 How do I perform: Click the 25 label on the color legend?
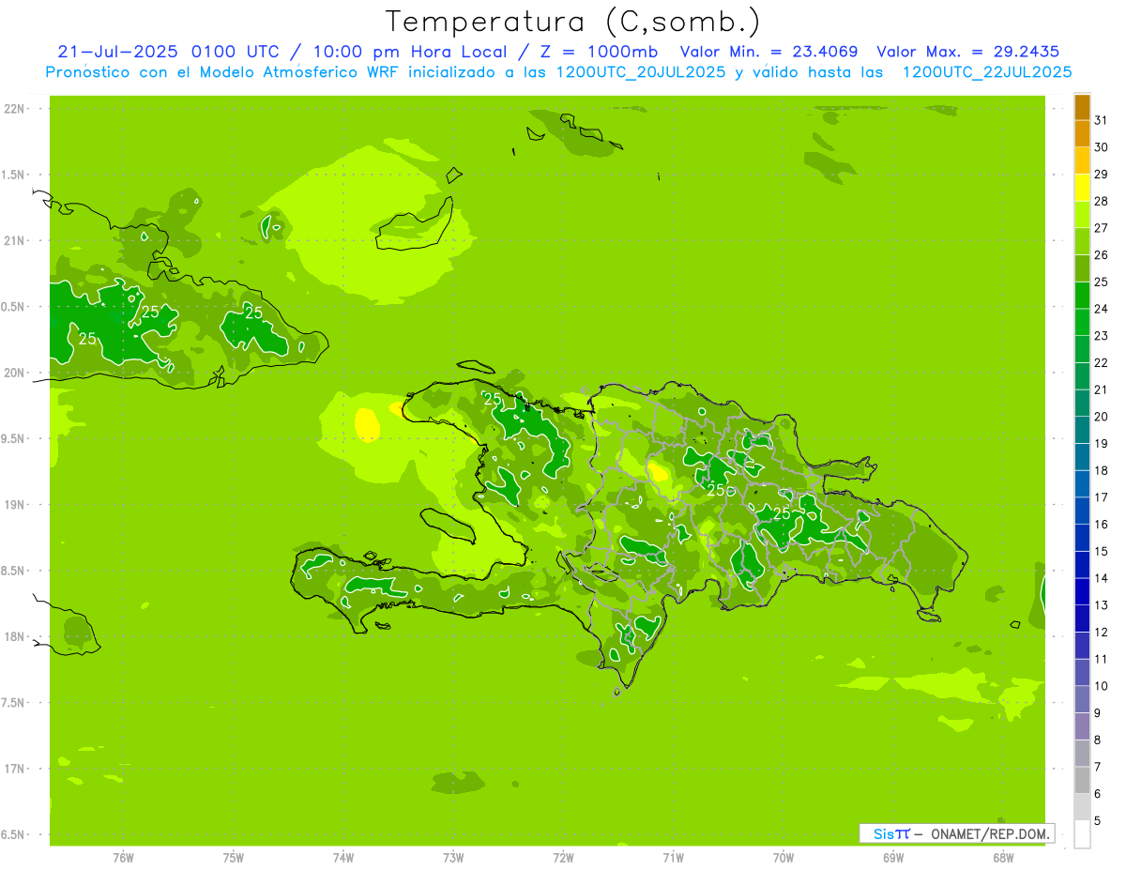point(1101,282)
